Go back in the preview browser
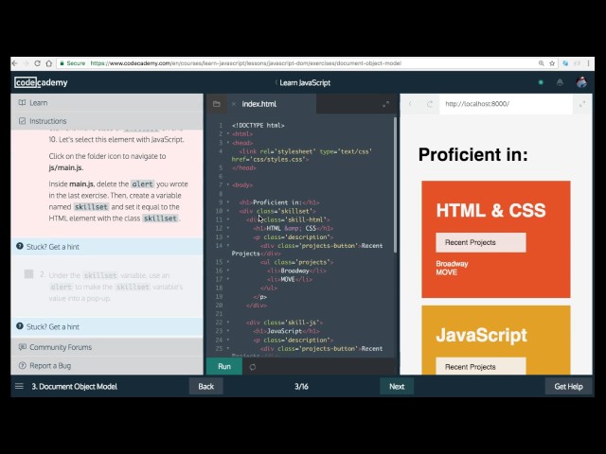 pyautogui.click(x=410, y=104)
